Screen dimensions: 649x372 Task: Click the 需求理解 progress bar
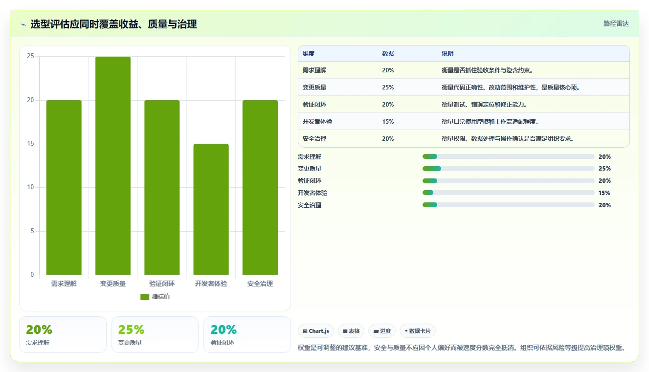tap(509, 156)
